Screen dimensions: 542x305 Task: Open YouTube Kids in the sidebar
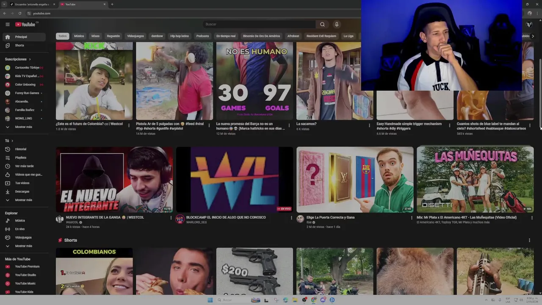coord(24,292)
